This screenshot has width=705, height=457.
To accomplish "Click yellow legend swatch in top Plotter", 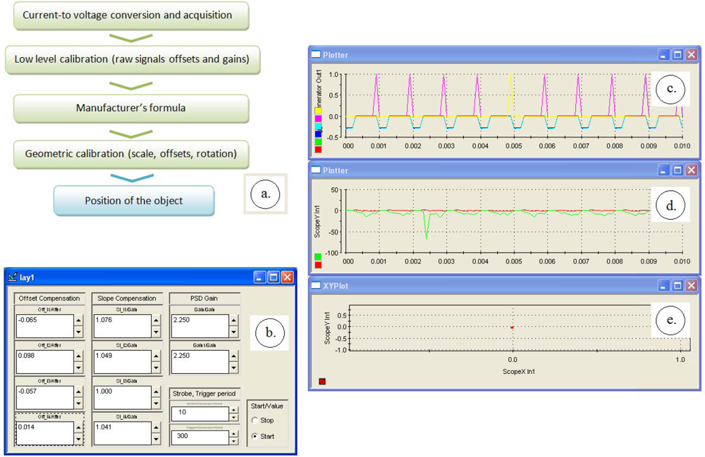I will (x=318, y=111).
